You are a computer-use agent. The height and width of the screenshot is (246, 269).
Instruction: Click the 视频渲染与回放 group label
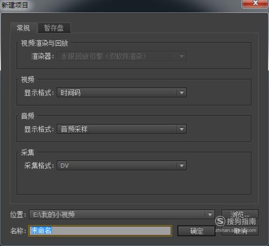tap(45, 43)
